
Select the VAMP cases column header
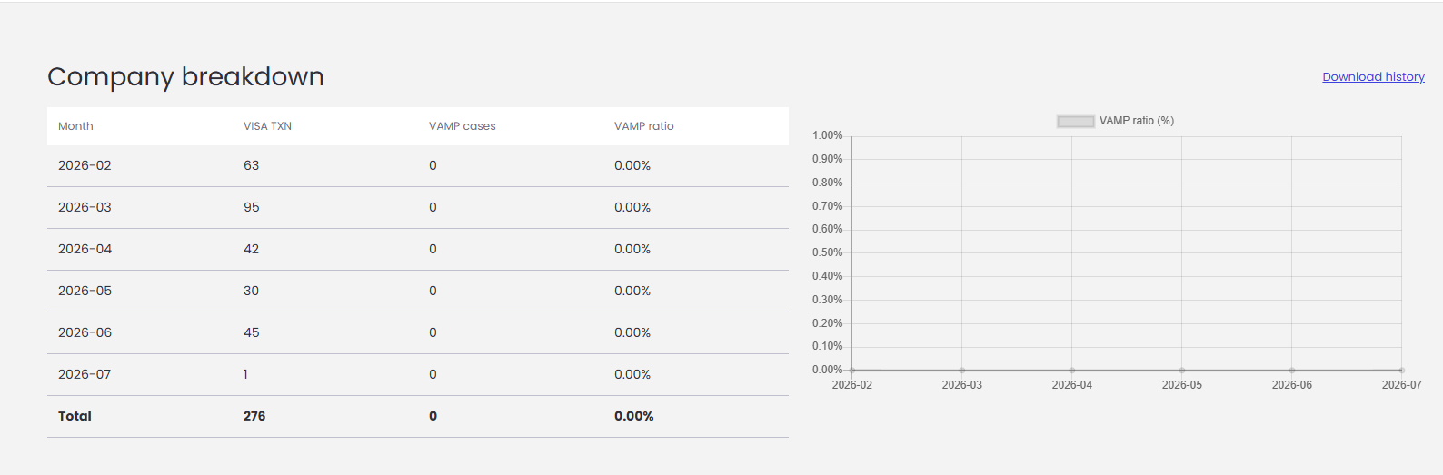463,126
